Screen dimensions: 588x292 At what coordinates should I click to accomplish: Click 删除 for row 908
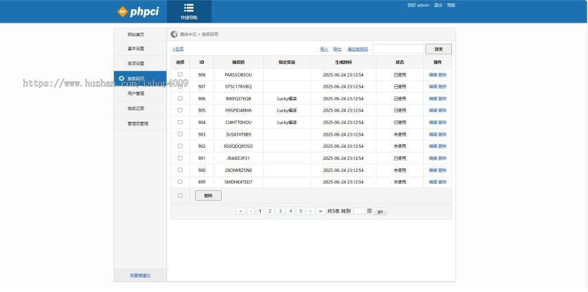(443, 75)
